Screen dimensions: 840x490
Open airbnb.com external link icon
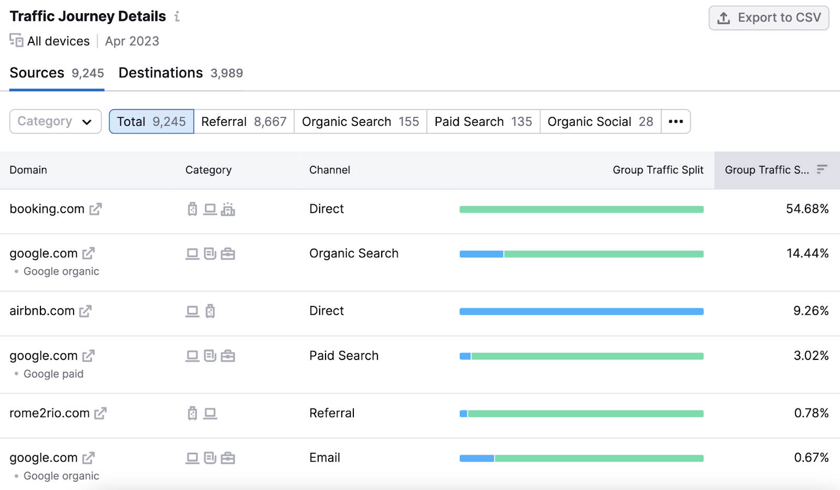[x=86, y=311]
